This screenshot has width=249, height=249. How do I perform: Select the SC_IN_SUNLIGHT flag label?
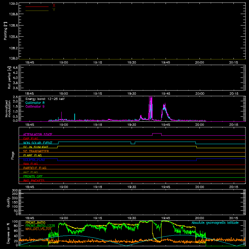(36, 147)
